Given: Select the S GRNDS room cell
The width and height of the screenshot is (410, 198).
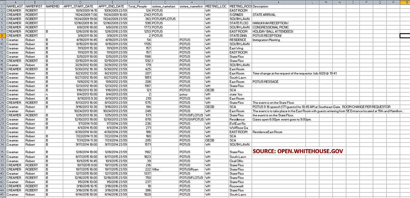Looking at the screenshot, I should [240, 15].
